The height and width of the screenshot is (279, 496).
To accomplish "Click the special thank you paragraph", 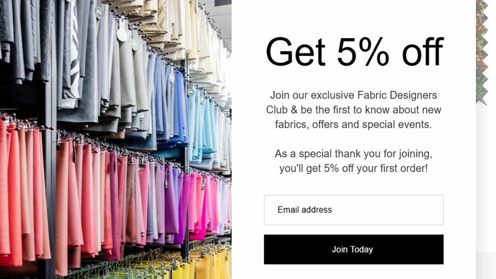I will pyautogui.click(x=354, y=161).
